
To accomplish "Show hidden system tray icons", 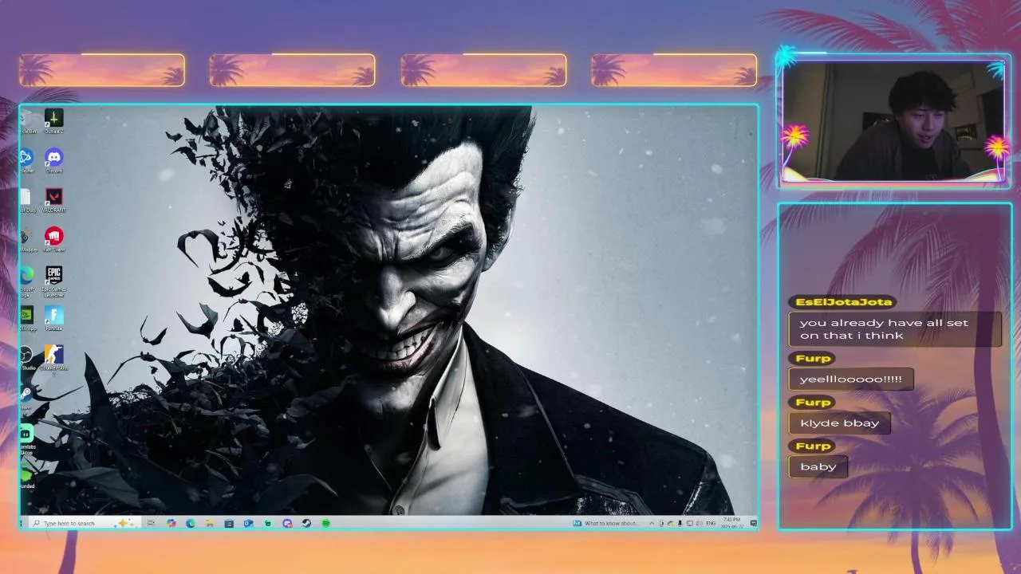I will 652,523.
